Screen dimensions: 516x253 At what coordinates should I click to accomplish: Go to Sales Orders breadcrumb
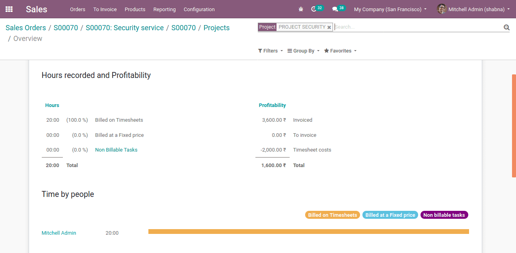click(x=26, y=28)
